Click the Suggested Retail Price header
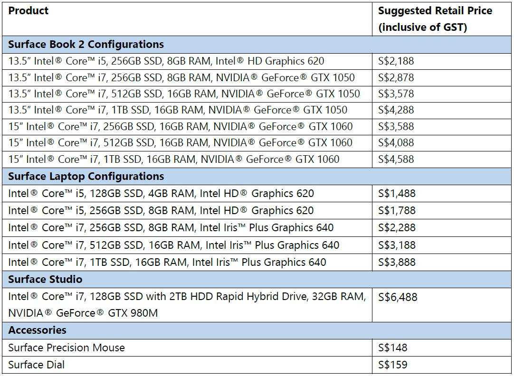514x376 pixels. pos(435,19)
